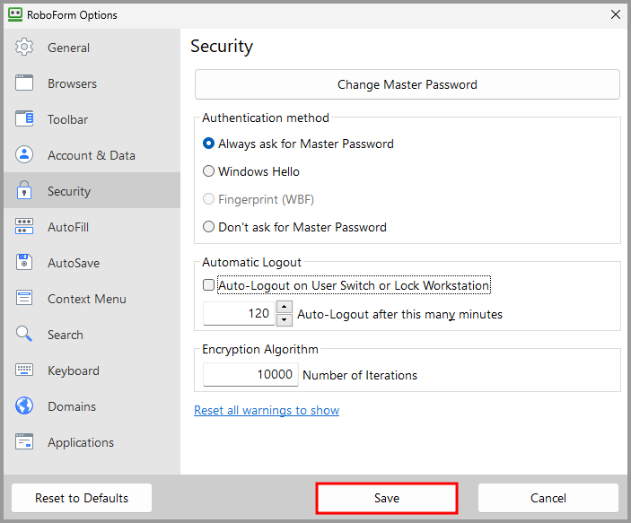Open the Toolbar options page
The image size is (631, 523).
(92, 119)
